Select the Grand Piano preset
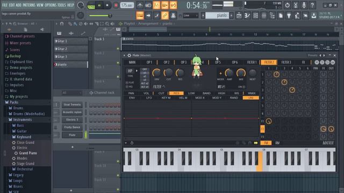This screenshot has height=193, width=344. [x=27, y=153]
